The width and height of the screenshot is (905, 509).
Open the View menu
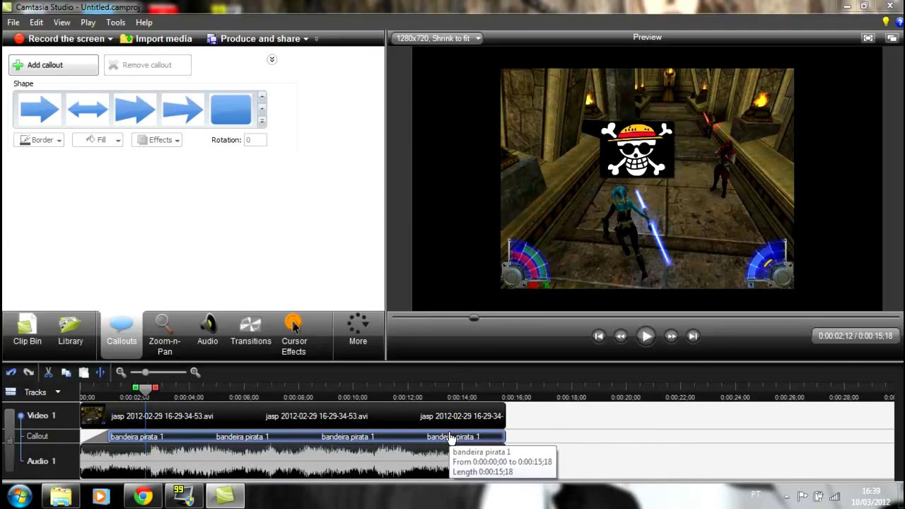[x=62, y=23]
